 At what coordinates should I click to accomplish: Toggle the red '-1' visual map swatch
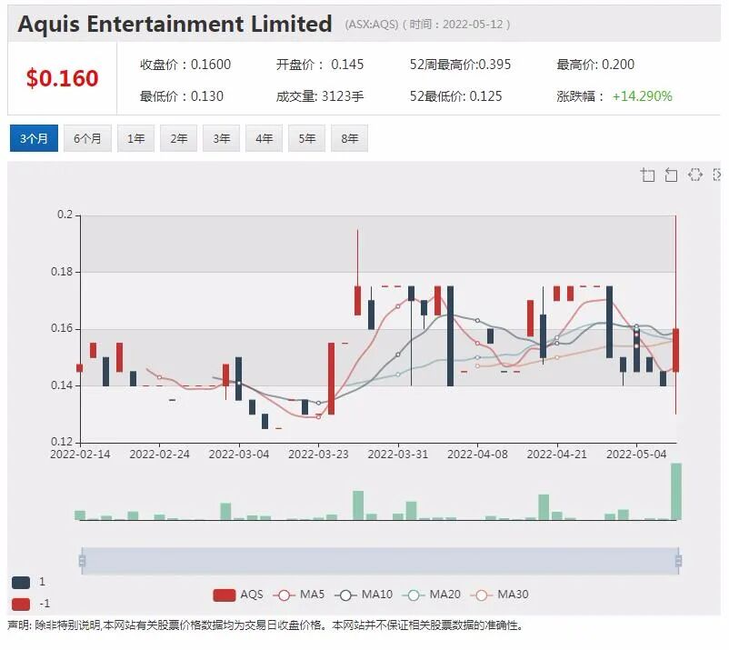[x=21, y=604]
